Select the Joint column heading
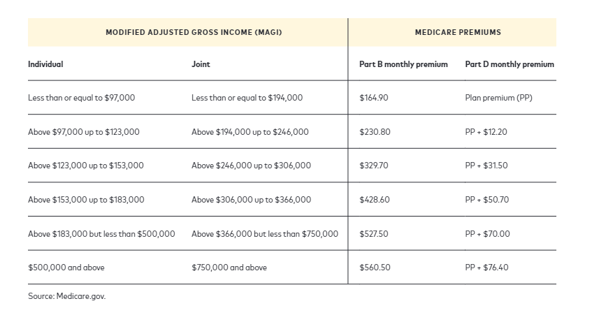This screenshot has height=329, width=599. pyautogui.click(x=201, y=64)
